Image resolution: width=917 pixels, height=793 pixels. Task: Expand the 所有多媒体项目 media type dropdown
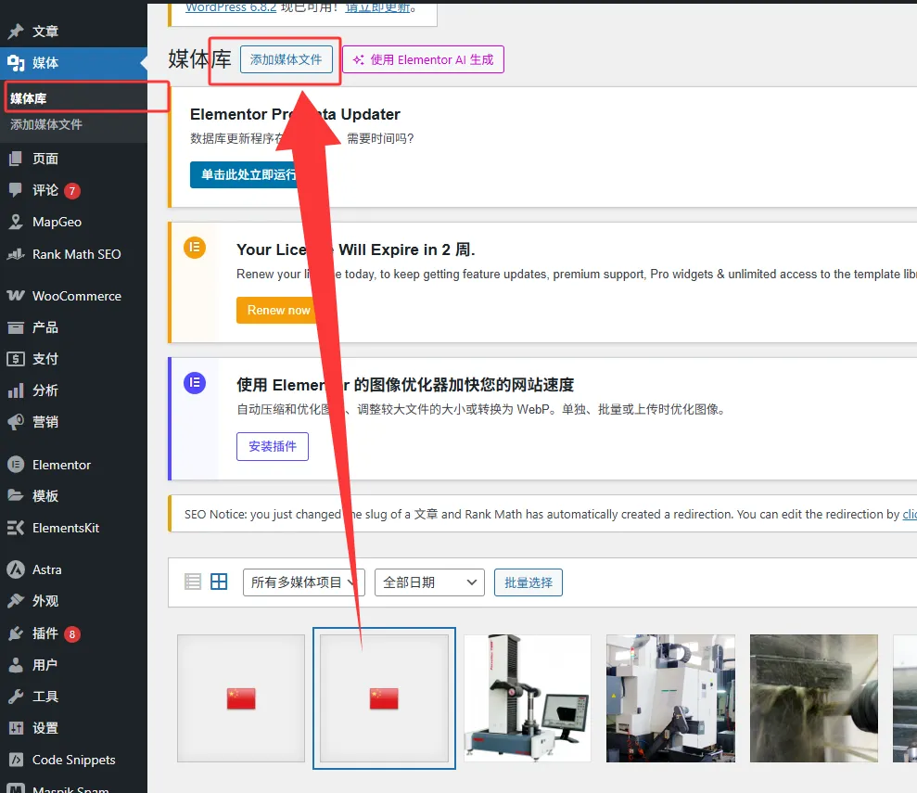303,582
